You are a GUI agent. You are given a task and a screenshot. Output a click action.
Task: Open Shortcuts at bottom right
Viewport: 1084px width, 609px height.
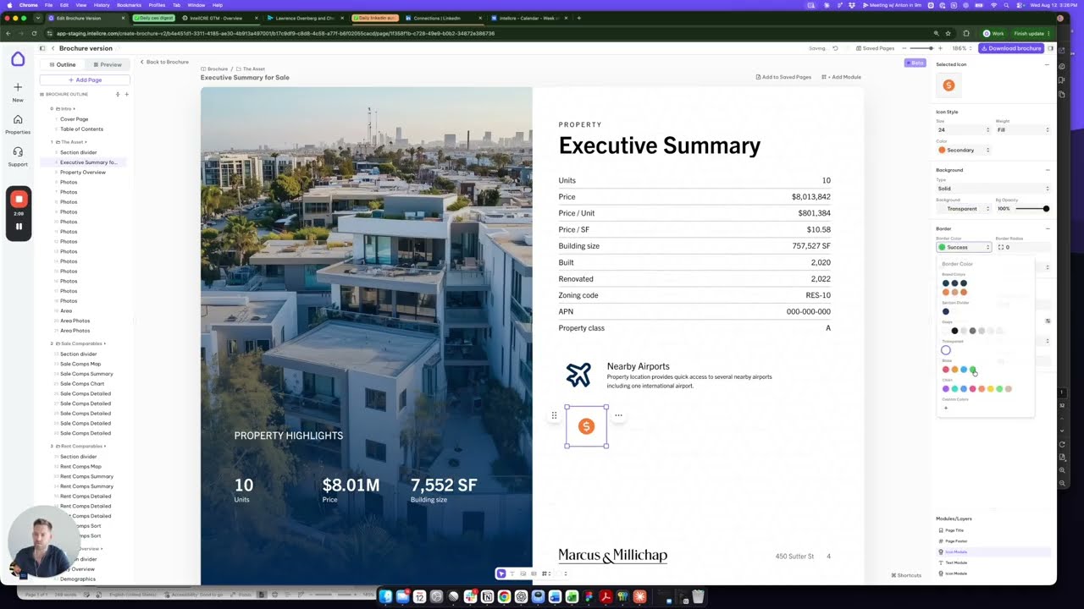point(906,575)
